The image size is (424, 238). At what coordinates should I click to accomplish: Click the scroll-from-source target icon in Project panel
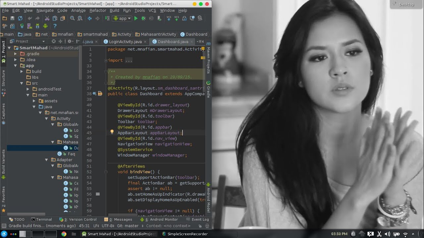coord(53,41)
